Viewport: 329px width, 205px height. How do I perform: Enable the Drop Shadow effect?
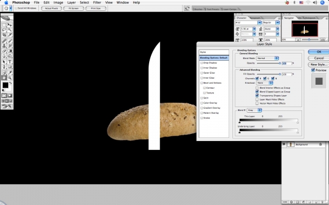pos(202,63)
